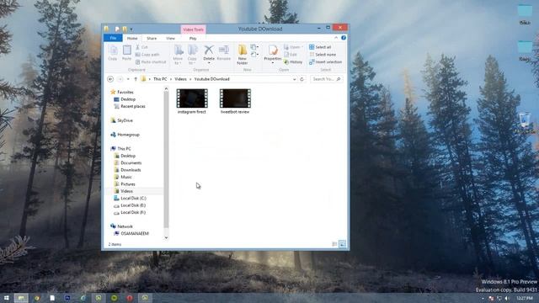Open the Easy access dropdown
Viewport: 539px width, 303px height.
[254, 54]
